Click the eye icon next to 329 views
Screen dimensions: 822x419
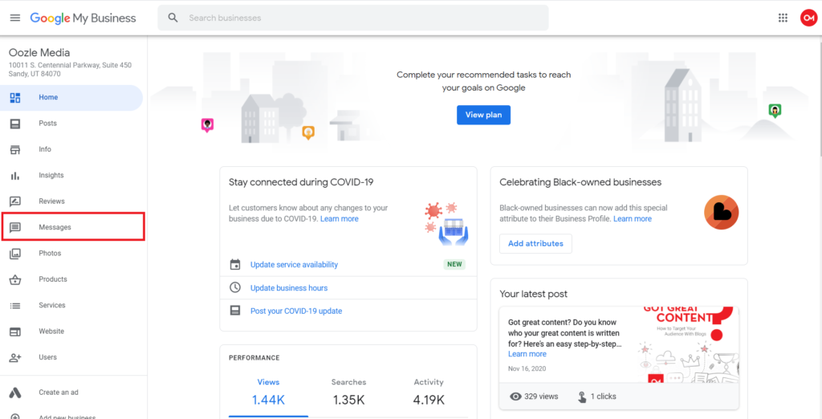click(x=516, y=397)
